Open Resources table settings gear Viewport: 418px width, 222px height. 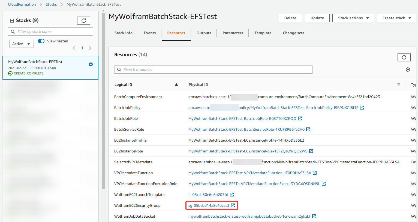click(408, 70)
